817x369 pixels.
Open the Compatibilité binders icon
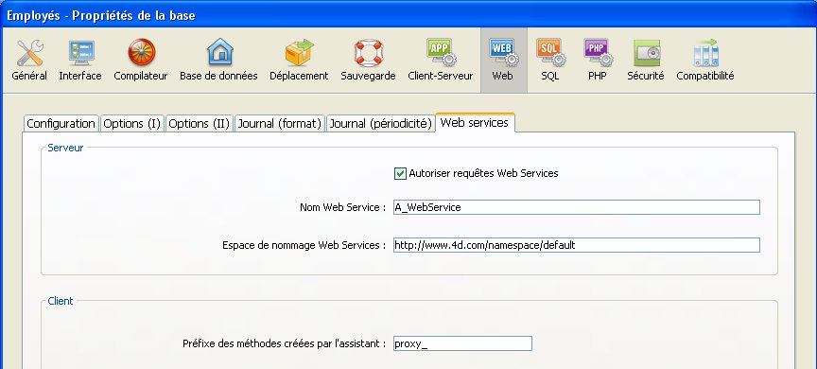705,53
